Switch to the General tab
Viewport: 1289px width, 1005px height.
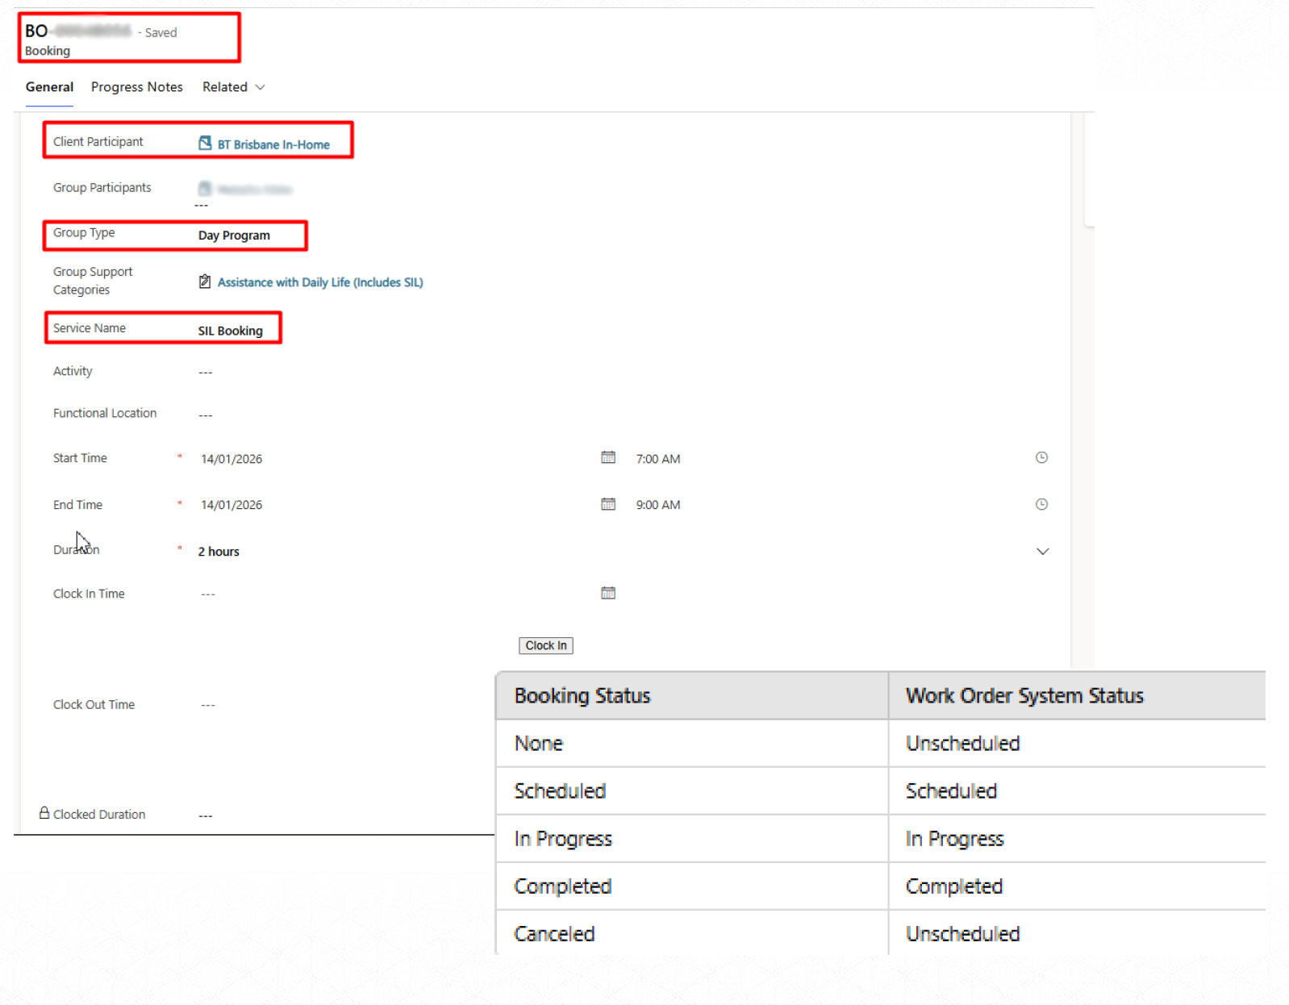click(49, 87)
